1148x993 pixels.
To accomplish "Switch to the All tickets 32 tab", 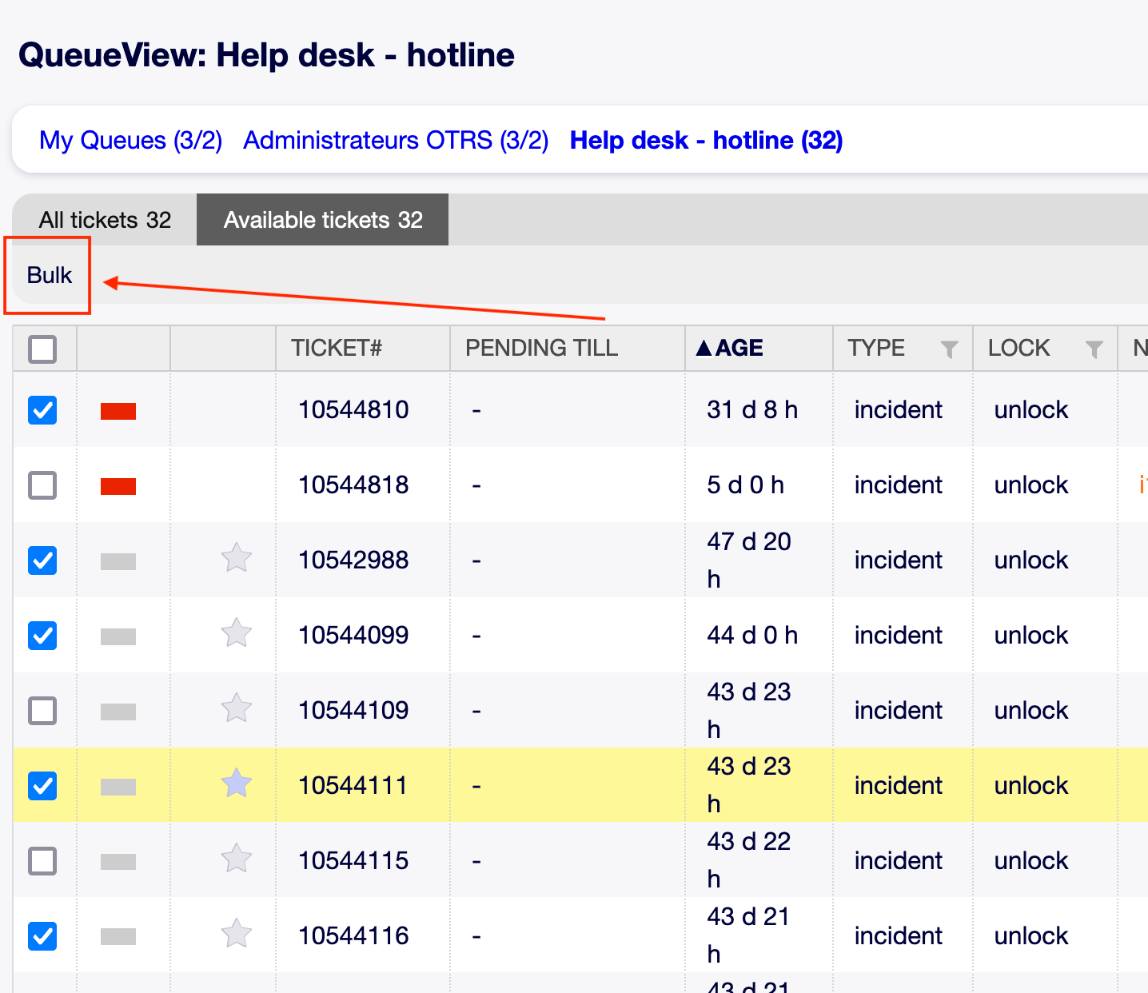I will coord(105,220).
